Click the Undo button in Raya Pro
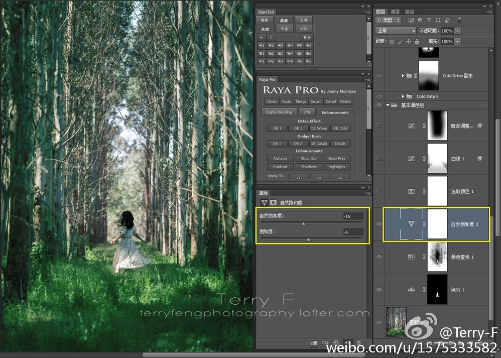 tap(272, 101)
